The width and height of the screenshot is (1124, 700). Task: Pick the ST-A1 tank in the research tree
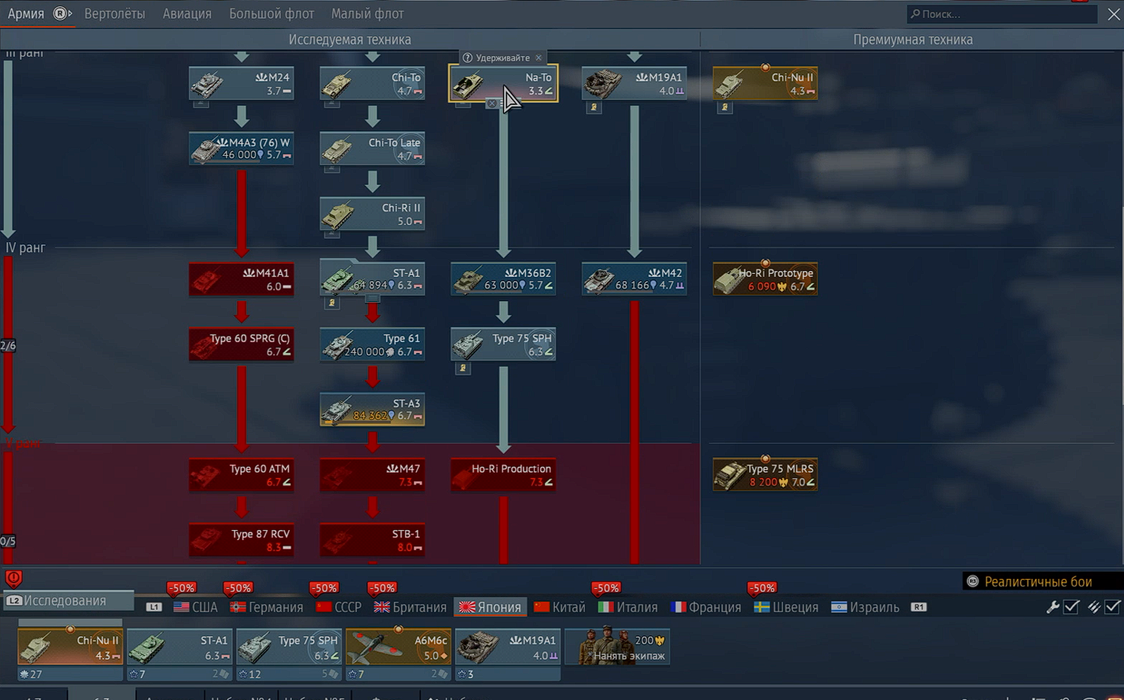(373, 279)
